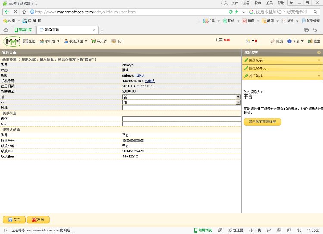
Task: Click the user account silhouette icon in title bar
Action: (x=226, y=3)
